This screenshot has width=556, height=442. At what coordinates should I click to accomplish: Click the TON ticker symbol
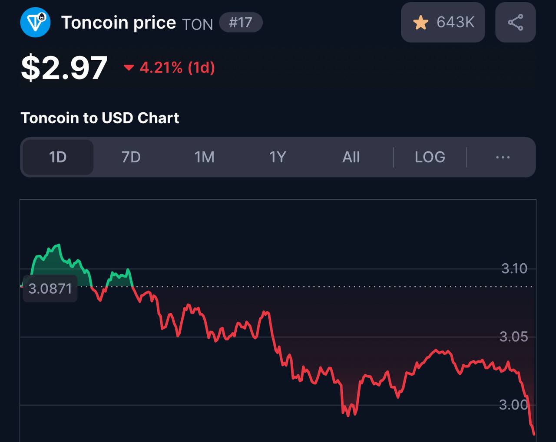198,25
